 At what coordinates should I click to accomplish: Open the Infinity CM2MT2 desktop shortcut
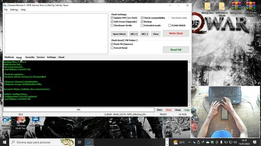[x=7, y=123]
